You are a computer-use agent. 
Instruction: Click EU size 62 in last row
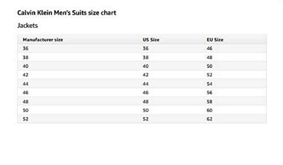click(209, 119)
